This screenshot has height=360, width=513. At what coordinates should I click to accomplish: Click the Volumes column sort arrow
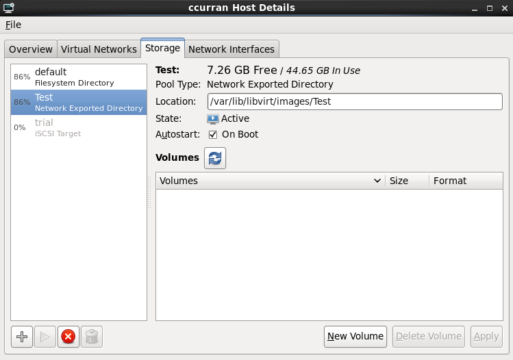377,181
